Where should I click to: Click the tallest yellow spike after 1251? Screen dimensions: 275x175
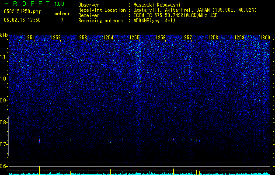pos(39,170)
